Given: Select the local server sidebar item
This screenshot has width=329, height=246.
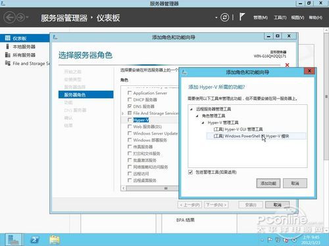Looking at the screenshot, I should [24, 47].
